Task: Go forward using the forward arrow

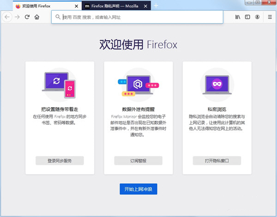Action: tap(18, 17)
